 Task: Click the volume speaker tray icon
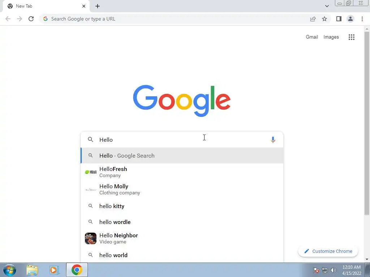coord(334,270)
